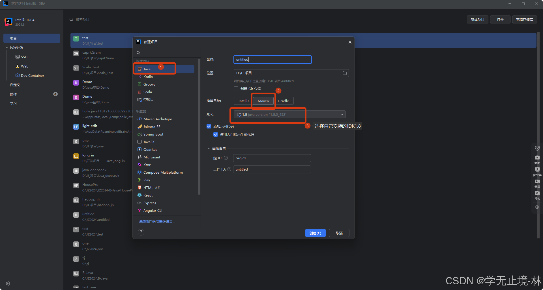Open the 学习 section
This screenshot has height=290, width=543.
pos(13,103)
